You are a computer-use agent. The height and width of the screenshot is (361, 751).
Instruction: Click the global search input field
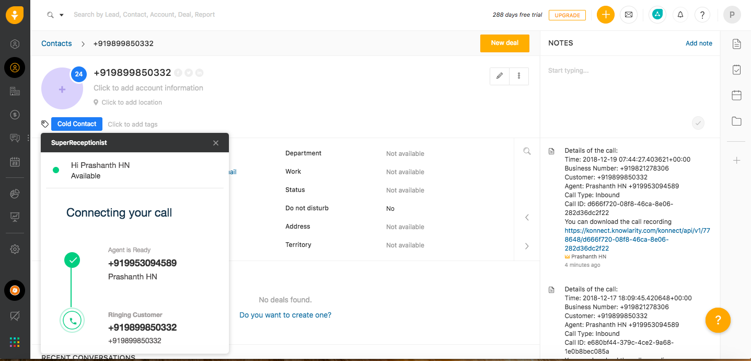pos(144,15)
